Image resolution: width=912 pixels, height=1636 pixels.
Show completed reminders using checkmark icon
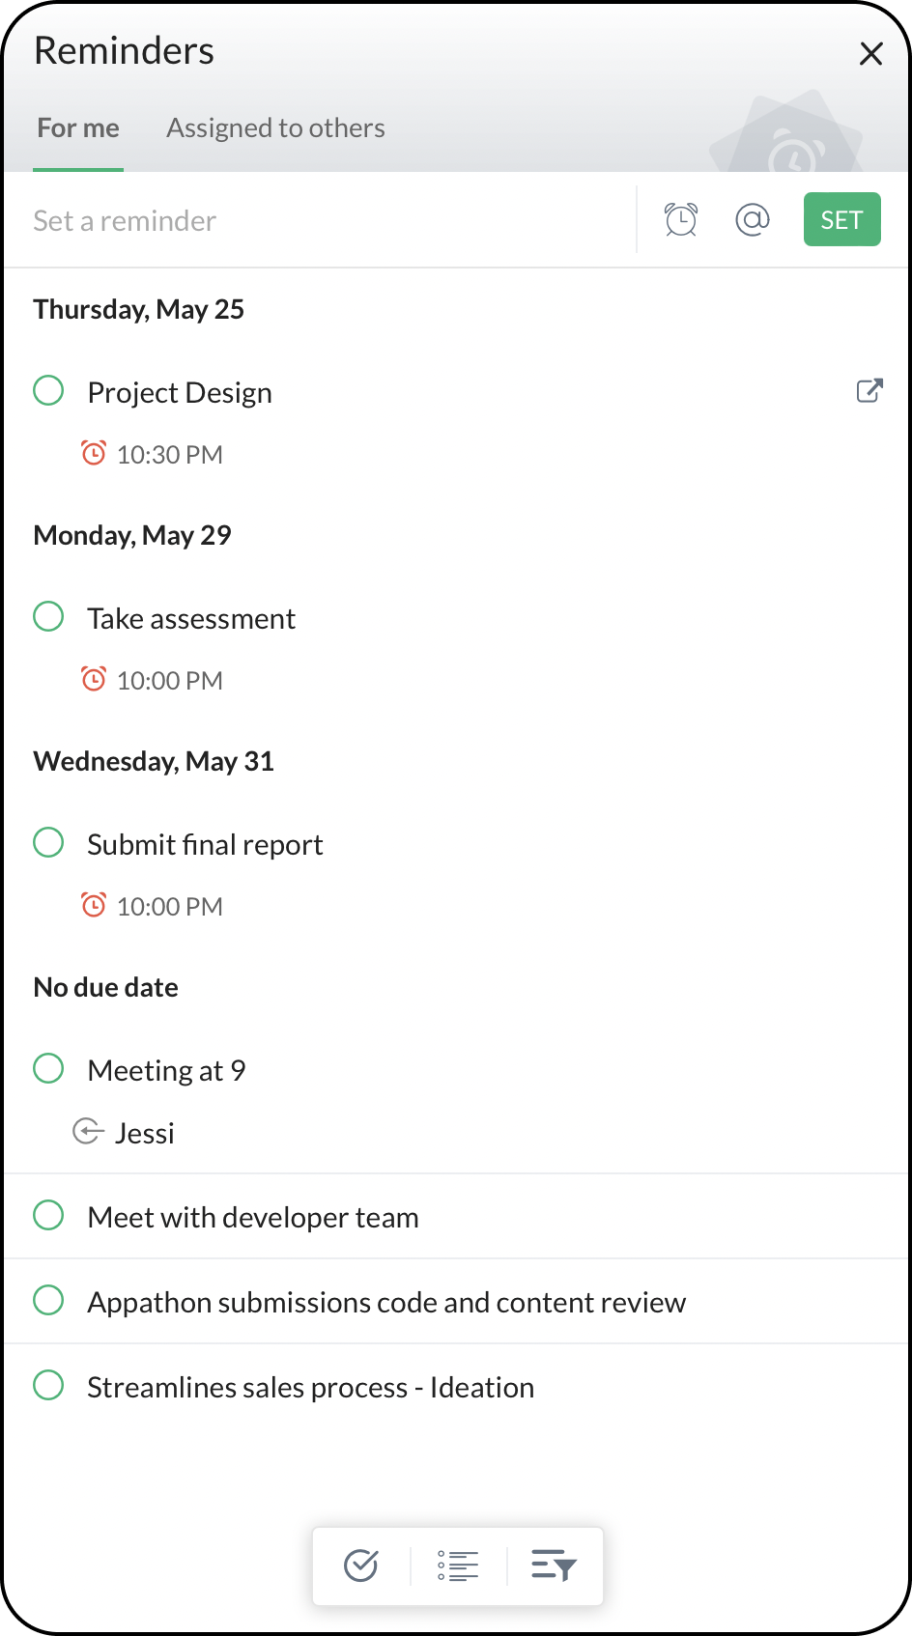point(361,1565)
